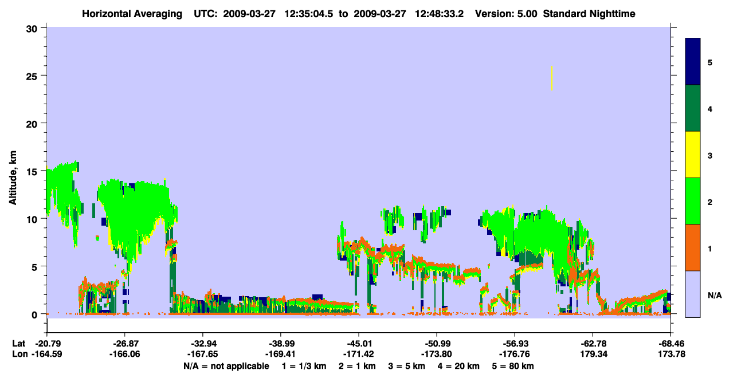
Task: Click the y-axis tick label 30
Action: click(x=33, y=28)
